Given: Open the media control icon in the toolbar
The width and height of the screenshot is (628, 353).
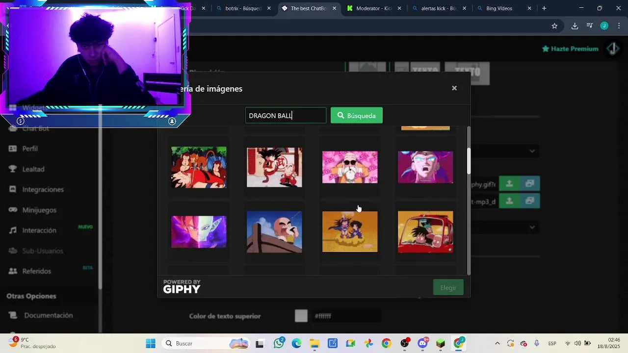Looking at the screenshot, I should pos(590,26).
